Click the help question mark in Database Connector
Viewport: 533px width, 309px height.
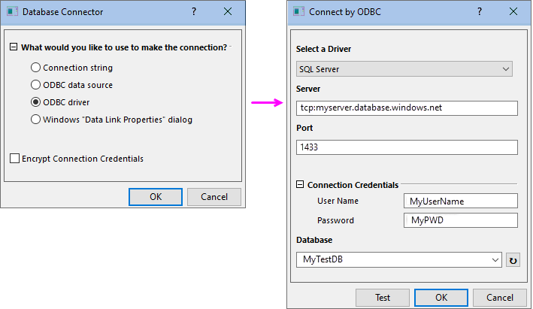[193, 12]
